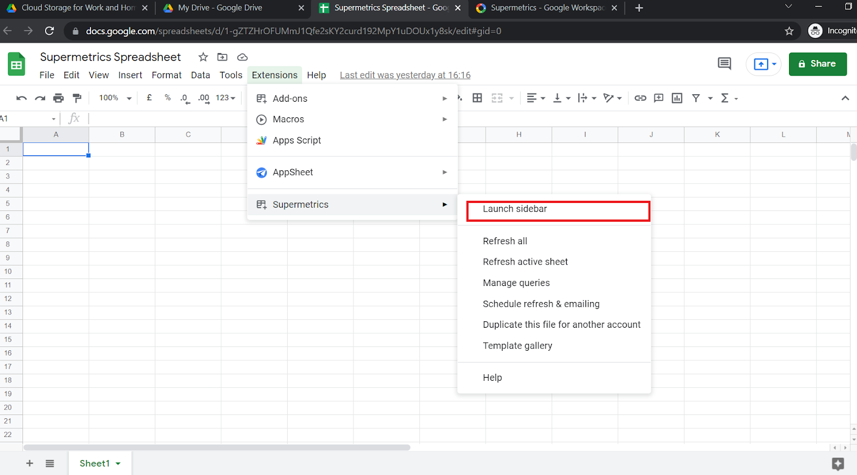
Task: Open the Data menu
Action: (200, 75)
